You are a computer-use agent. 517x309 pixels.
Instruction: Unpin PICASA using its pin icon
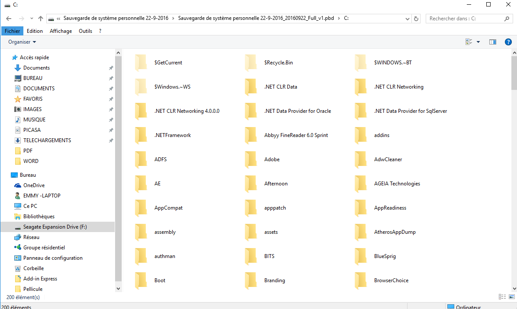point(111,130)
